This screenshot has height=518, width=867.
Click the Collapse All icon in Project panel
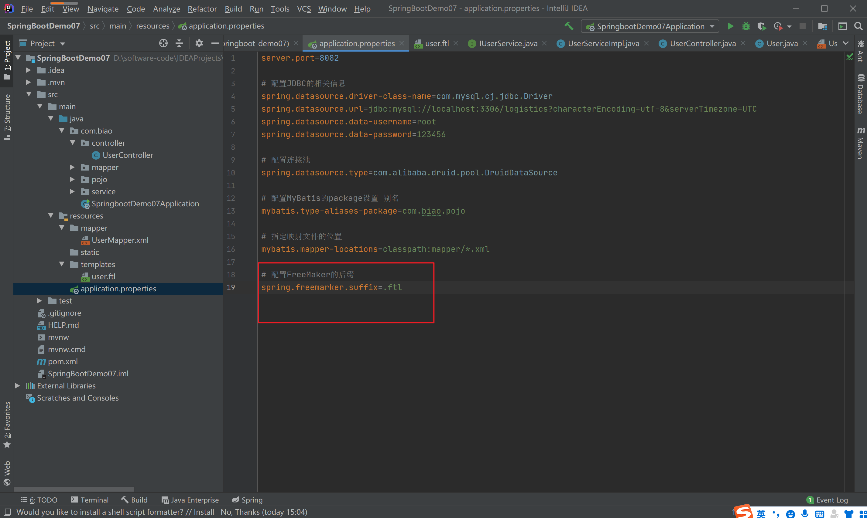pos(179,43)
